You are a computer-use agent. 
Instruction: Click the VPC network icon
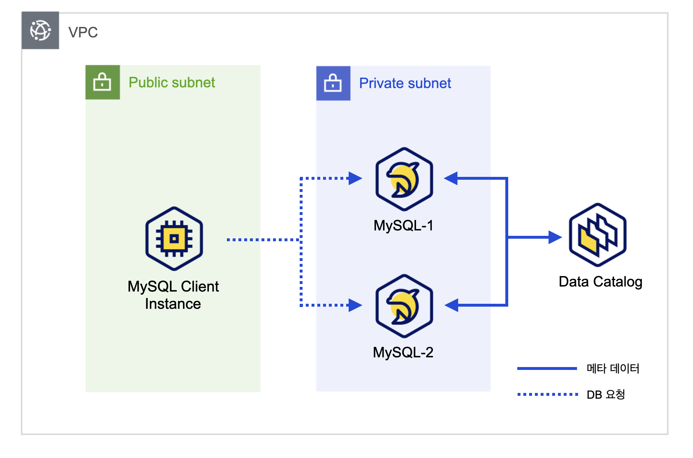coord(40,31)
